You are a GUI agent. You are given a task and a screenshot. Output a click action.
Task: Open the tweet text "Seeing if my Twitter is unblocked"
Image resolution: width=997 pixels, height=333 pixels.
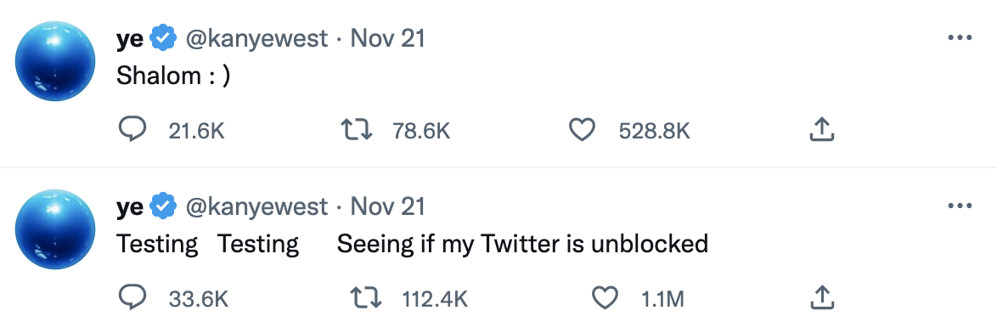(x=522, y=244)
